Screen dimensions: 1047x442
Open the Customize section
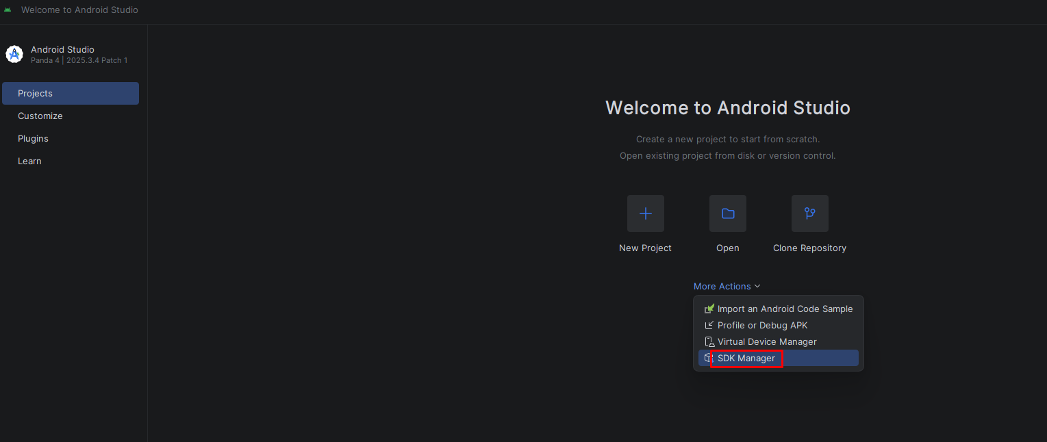point(71,116)
